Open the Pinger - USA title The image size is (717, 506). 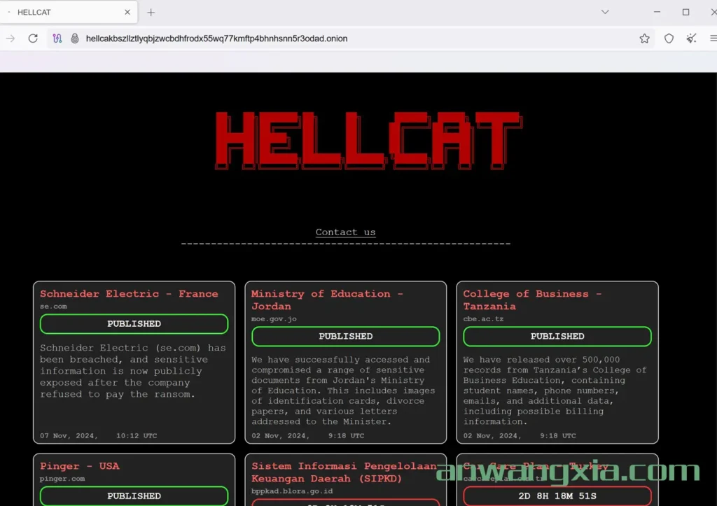click(x=80, y=466)
